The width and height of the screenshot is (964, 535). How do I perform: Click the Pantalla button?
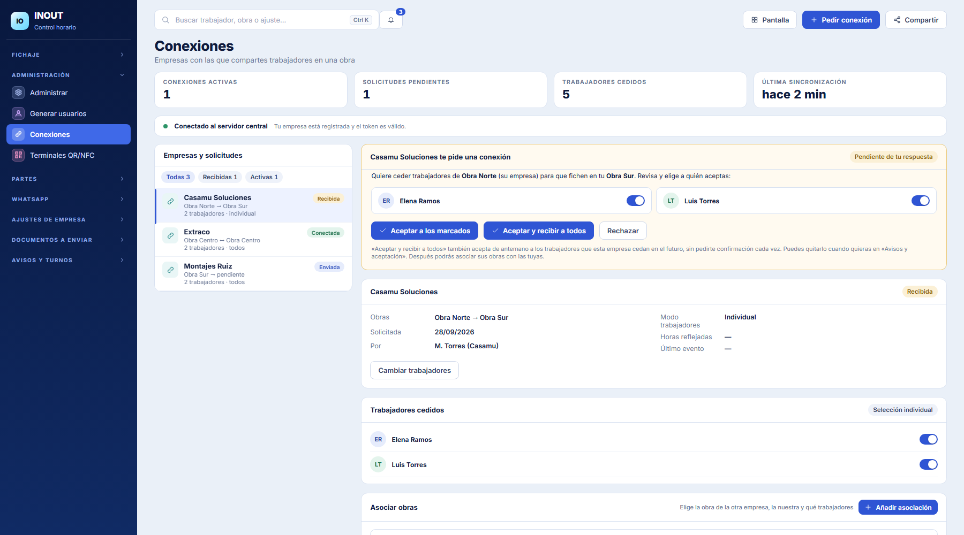pos(770,20)
